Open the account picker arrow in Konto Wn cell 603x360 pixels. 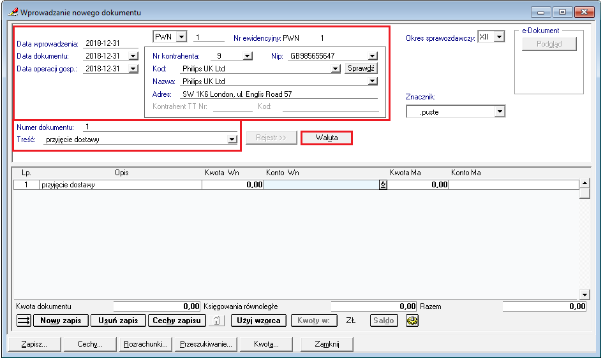coord(383,185)
